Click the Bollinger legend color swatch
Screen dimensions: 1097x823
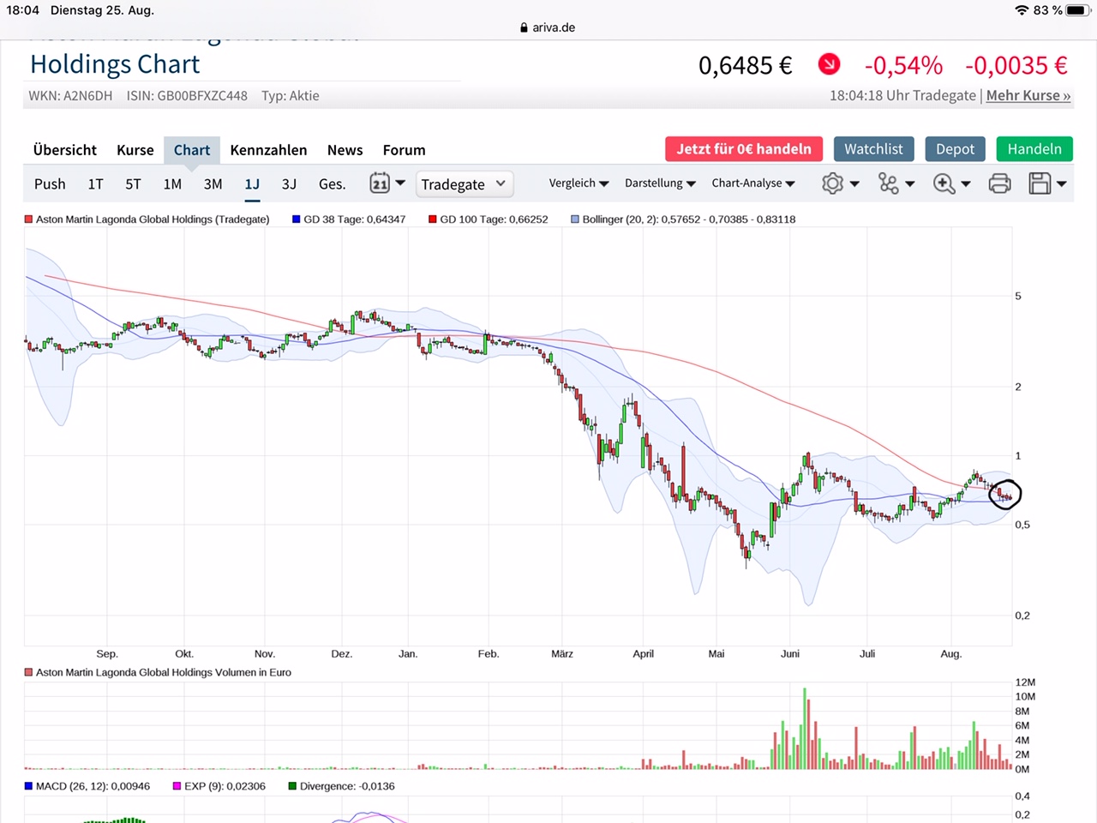575,219
